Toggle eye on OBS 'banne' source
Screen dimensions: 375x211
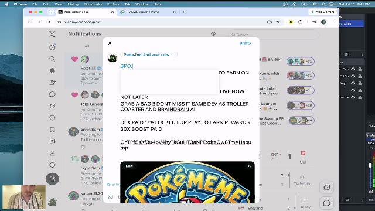click(353, 97)
